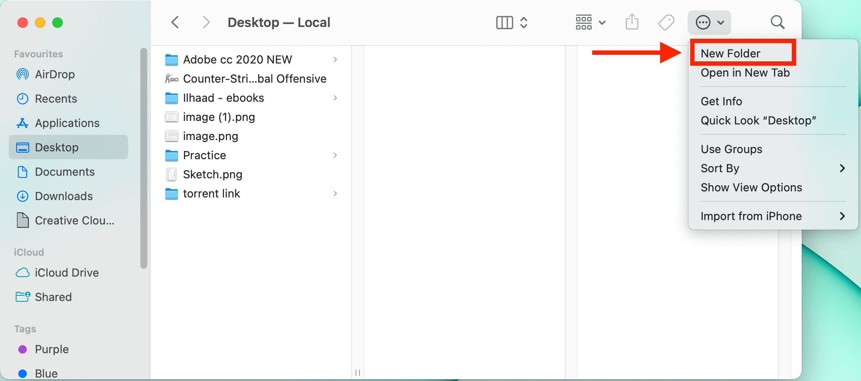Click the AirDrop sidebar icon

[x=23, y=74]
